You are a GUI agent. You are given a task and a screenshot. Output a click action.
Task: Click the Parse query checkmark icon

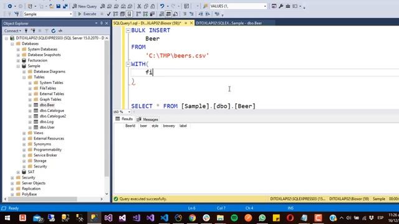(108, 14)
